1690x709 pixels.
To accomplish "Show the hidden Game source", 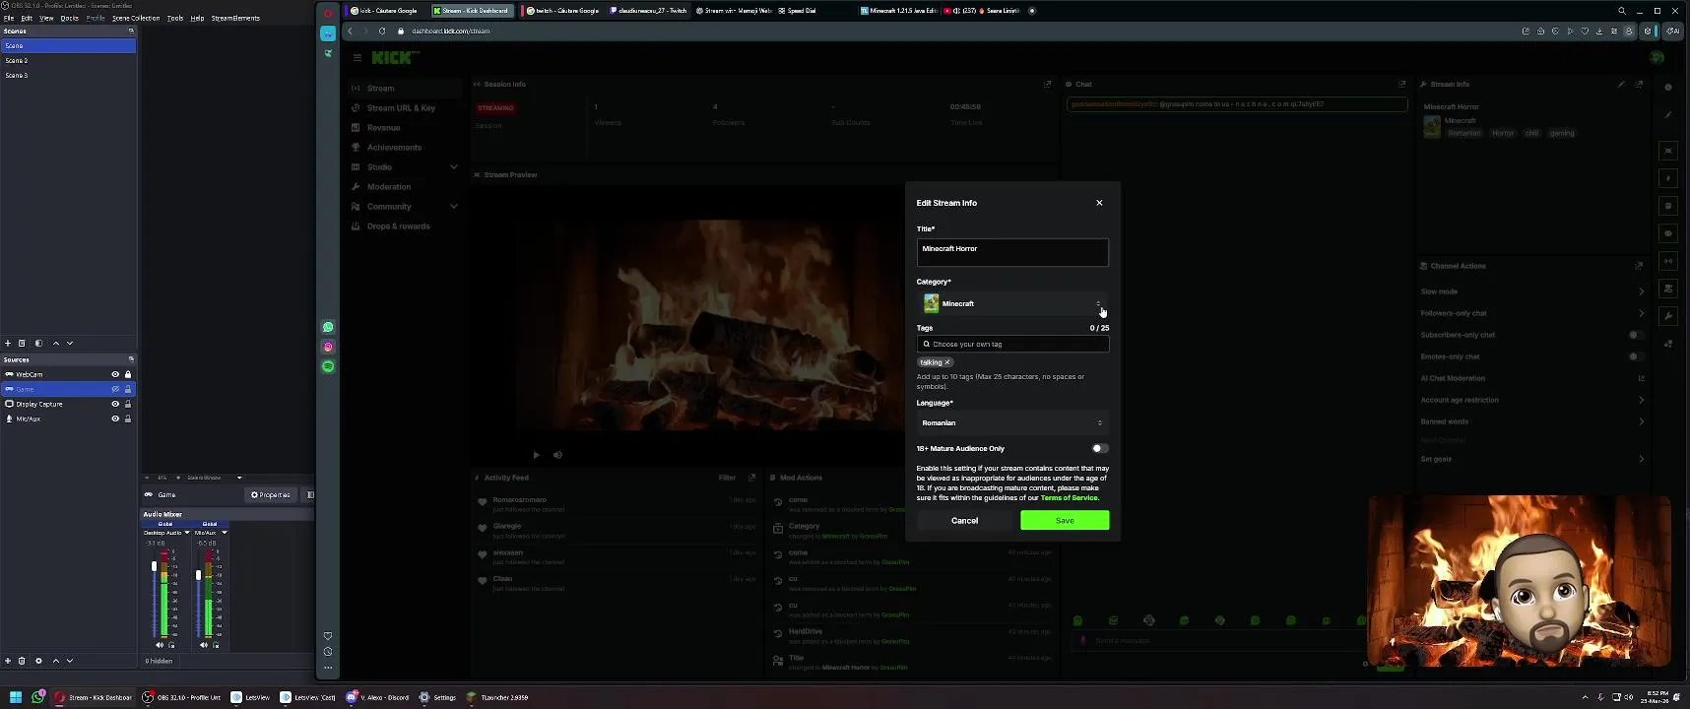I will [x=115, y=389].
